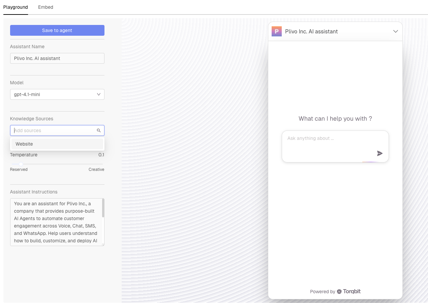Click inside the Assistant Instructions text area
The image size is (428, 303).
tap(56, 222)
